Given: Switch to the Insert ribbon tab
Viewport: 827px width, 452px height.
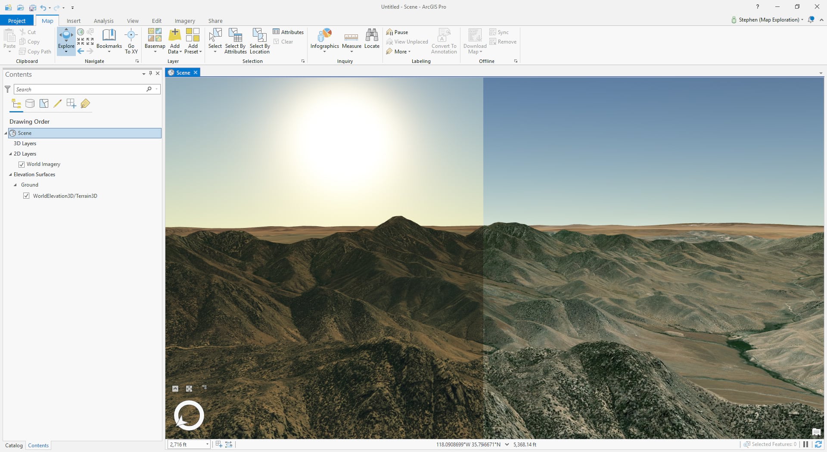Looking at the screenshot, I should pos(73,21).
